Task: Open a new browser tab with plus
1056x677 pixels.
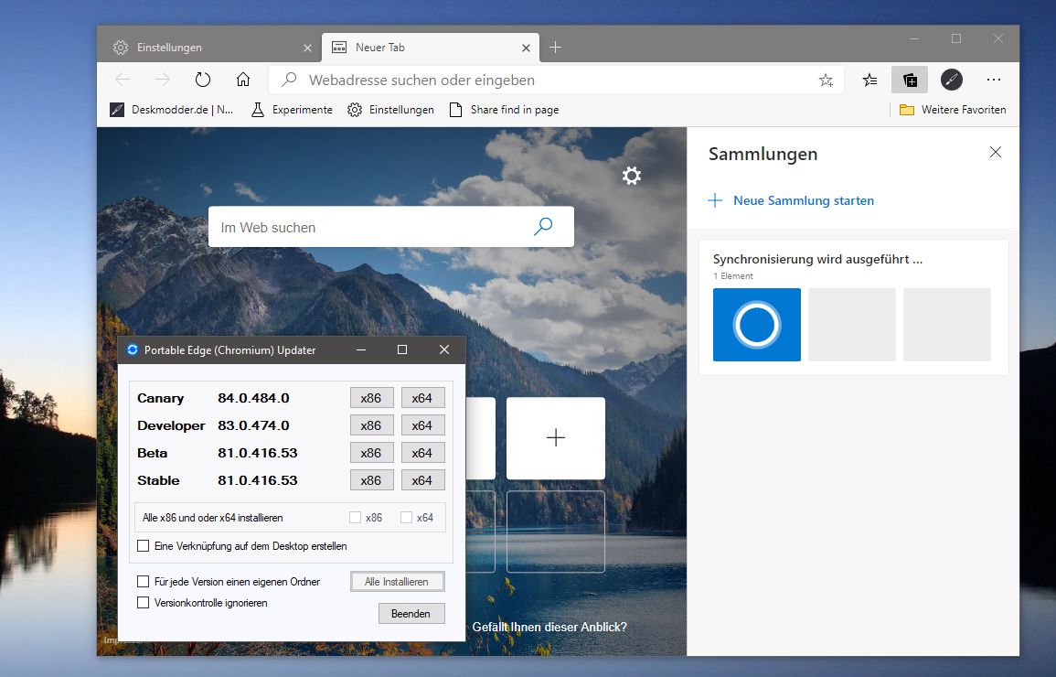Action: click(555, 48)
